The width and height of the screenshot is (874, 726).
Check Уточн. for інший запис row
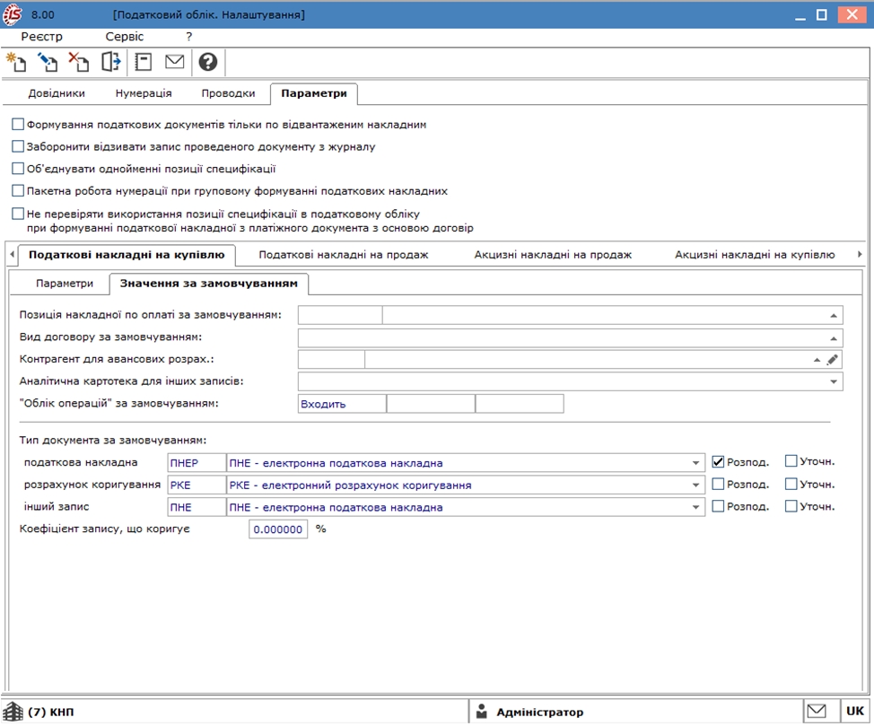tap(791, 506)
